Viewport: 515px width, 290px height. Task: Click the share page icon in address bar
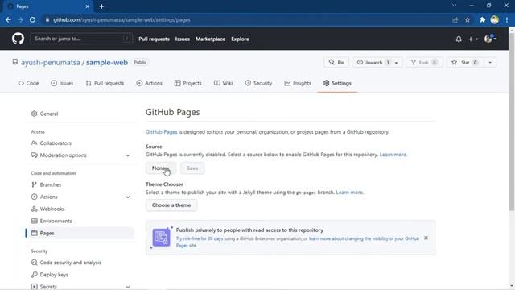[x=455, y=19]
